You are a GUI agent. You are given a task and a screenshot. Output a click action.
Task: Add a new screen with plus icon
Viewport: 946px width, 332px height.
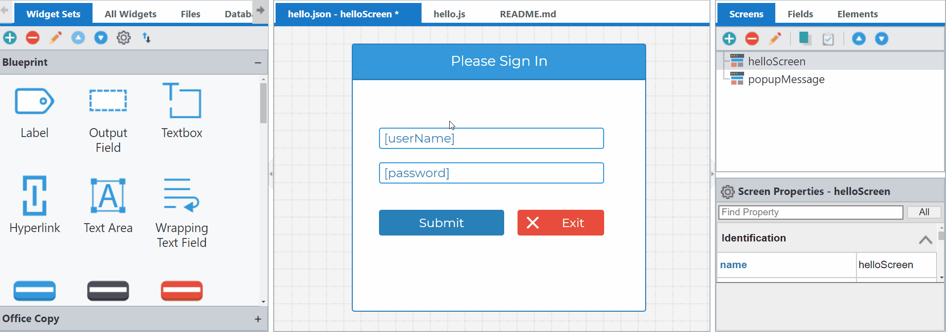[x=729, y=39]
